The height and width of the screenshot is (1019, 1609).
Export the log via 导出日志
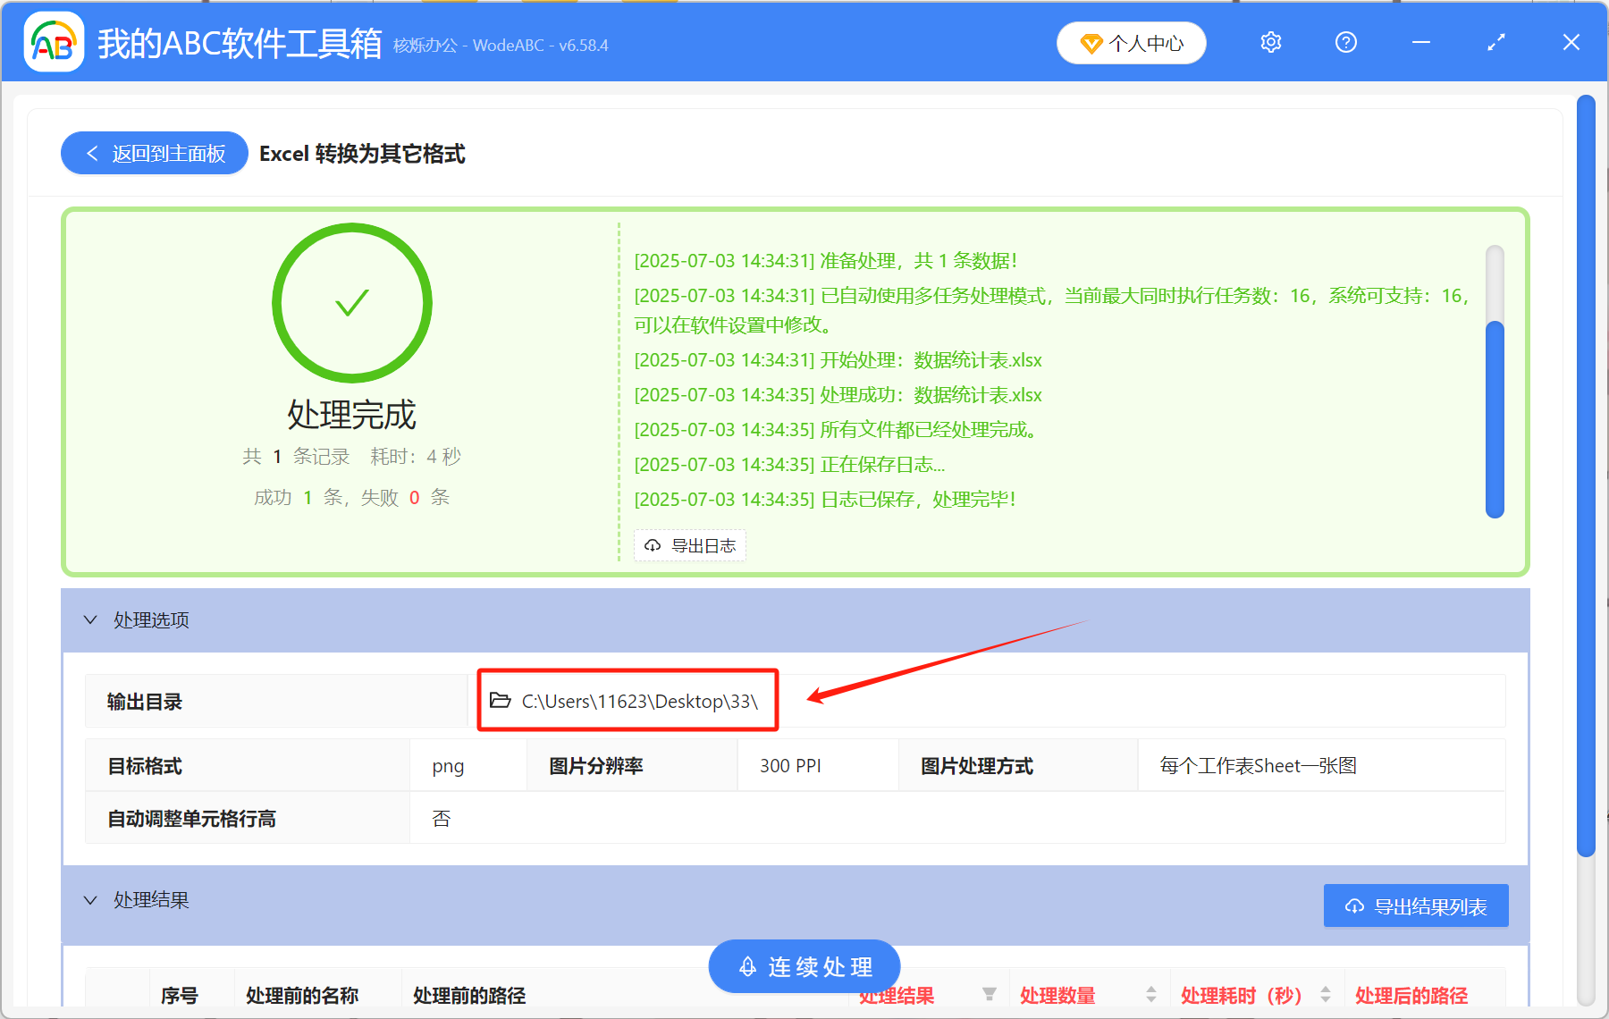click(x=689, y=545)
